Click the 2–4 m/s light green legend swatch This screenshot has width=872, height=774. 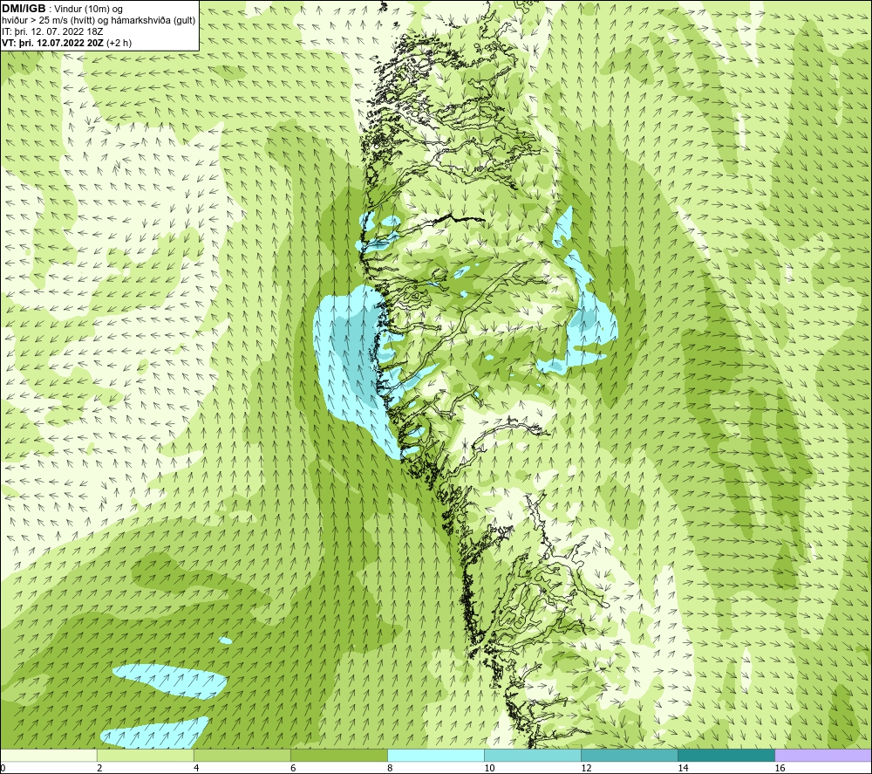[x=146, y=755]
